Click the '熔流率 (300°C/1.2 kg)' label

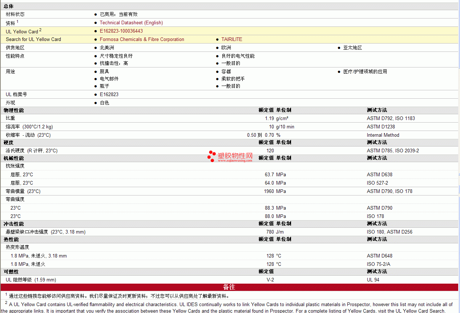tap(29, 127)
